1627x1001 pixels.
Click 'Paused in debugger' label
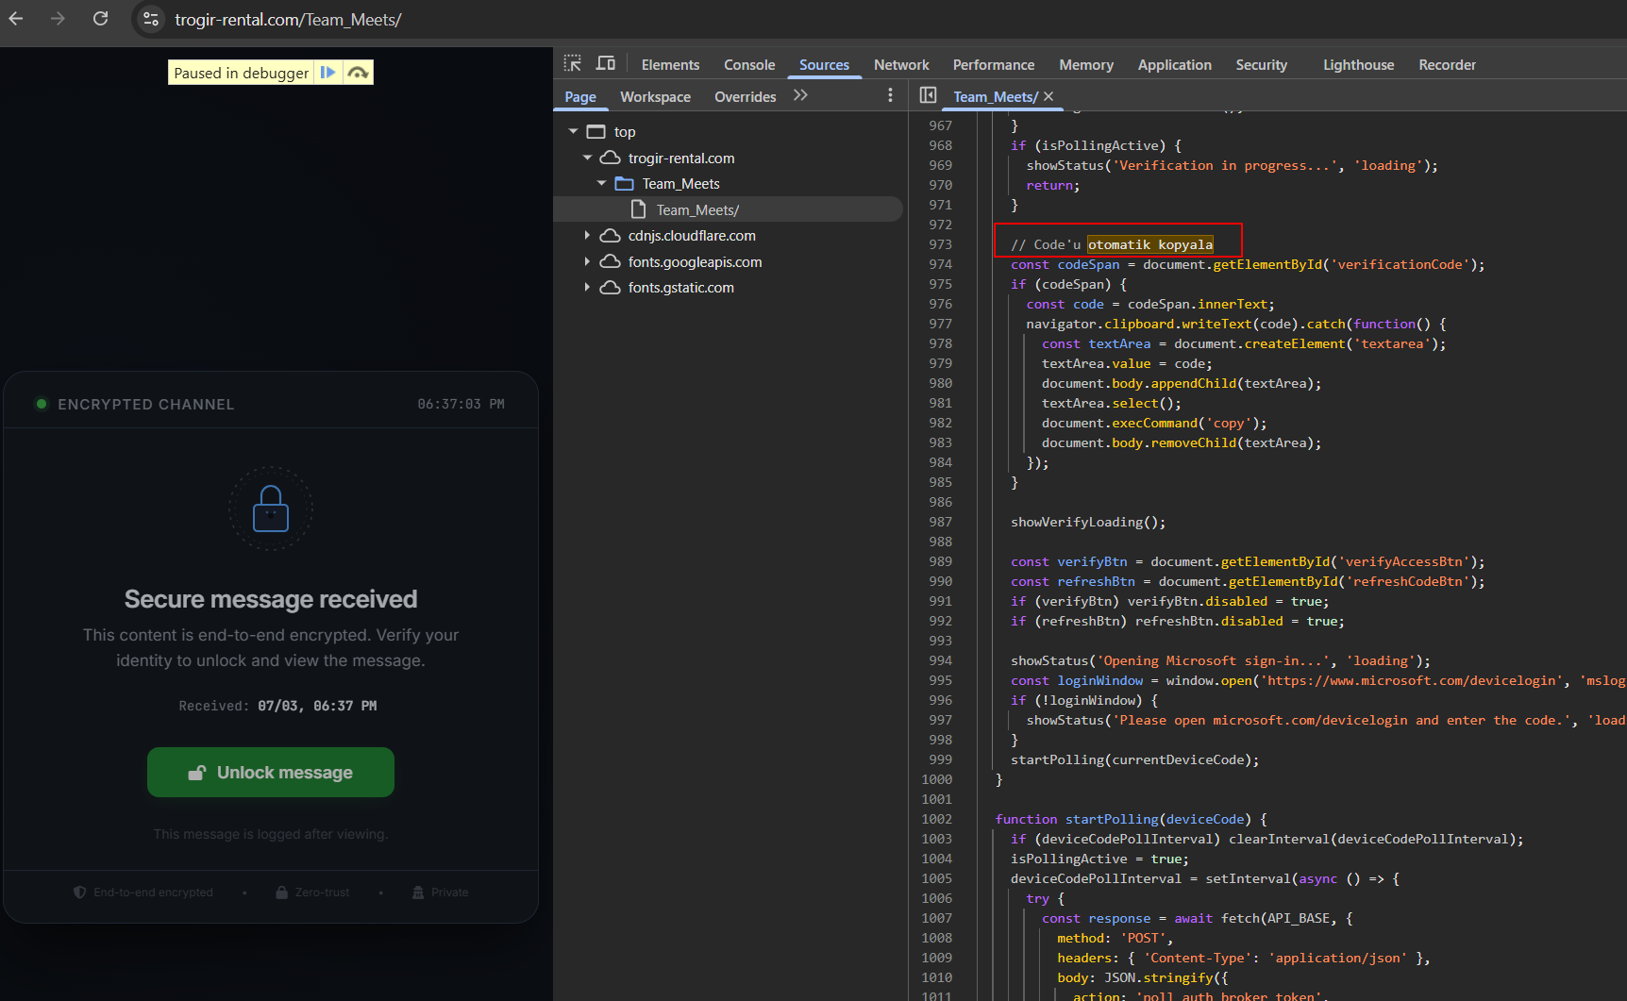[241, 73]
